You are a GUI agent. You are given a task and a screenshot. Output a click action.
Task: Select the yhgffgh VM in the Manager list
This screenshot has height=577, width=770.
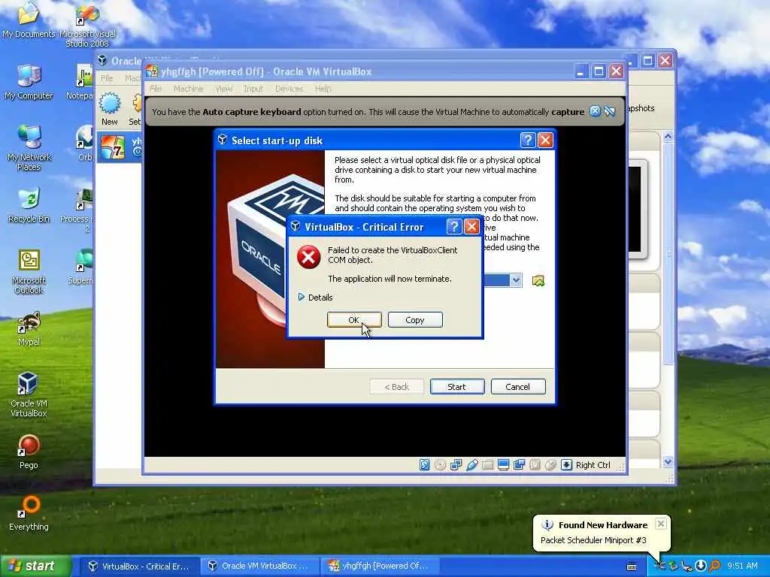120,147
